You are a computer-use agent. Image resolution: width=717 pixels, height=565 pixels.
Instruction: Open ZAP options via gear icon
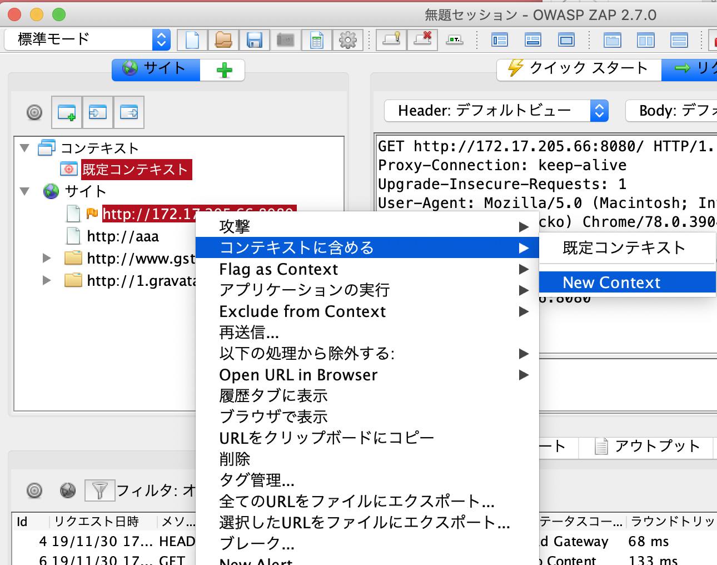coord(347,39)
